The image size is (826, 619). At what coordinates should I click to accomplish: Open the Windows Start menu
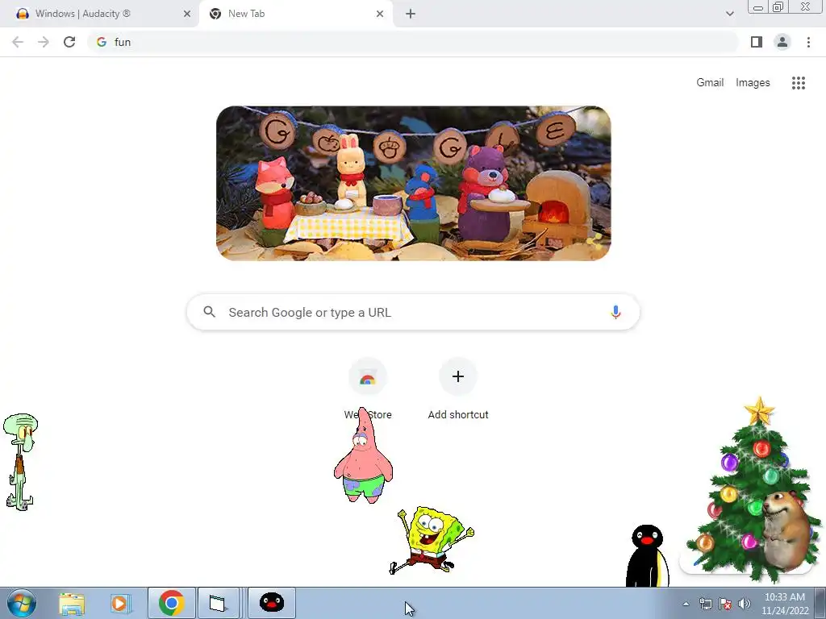(20, 603)
